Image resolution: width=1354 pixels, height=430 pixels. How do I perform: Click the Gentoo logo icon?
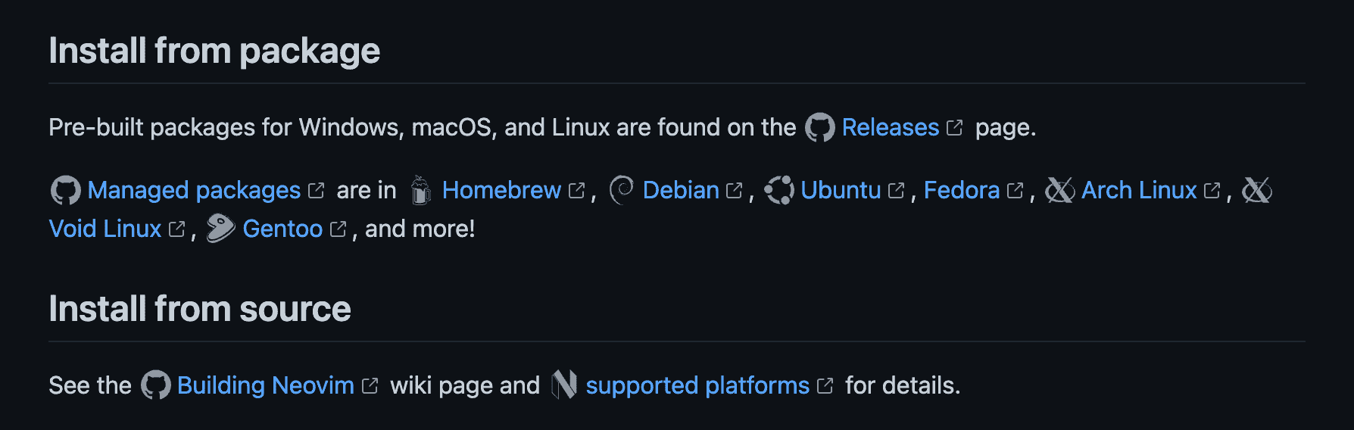click(x=220, y=229)
